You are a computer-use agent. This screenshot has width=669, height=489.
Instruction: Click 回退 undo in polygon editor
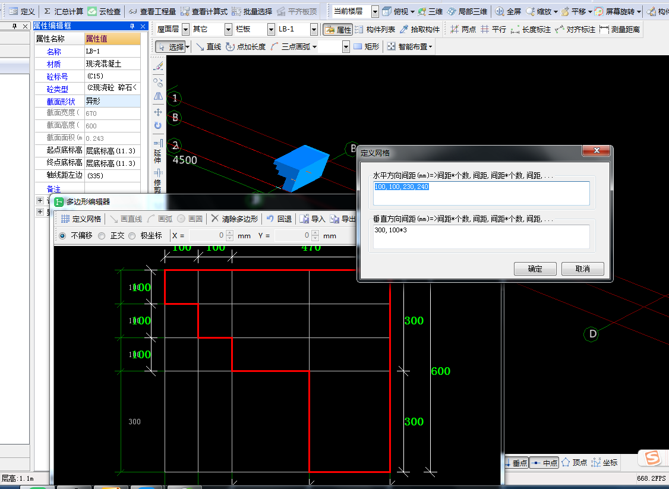279,219
